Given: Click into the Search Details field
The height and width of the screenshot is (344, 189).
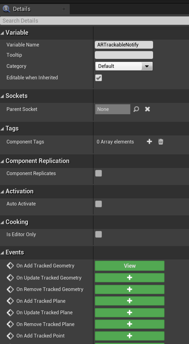Looking at the screenshot, I should (x=93, y=21).
